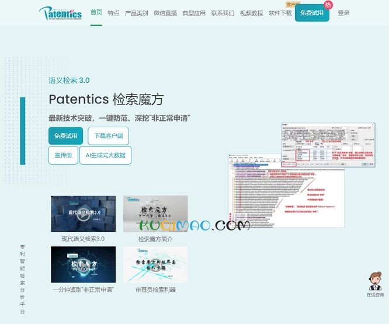Click the 审查员检索利器 caption text

(x=155, y=290)
